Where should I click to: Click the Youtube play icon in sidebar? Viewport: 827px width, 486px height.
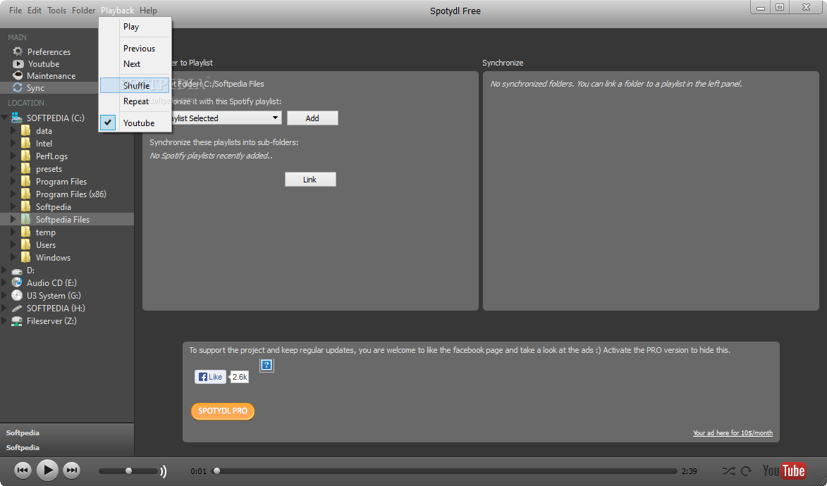point(18,64)
